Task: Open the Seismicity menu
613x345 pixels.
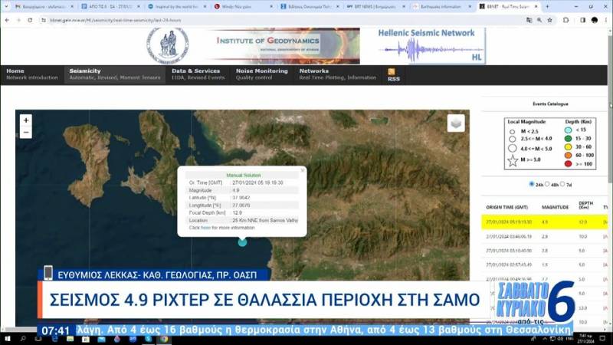Action: coord(115,74)
